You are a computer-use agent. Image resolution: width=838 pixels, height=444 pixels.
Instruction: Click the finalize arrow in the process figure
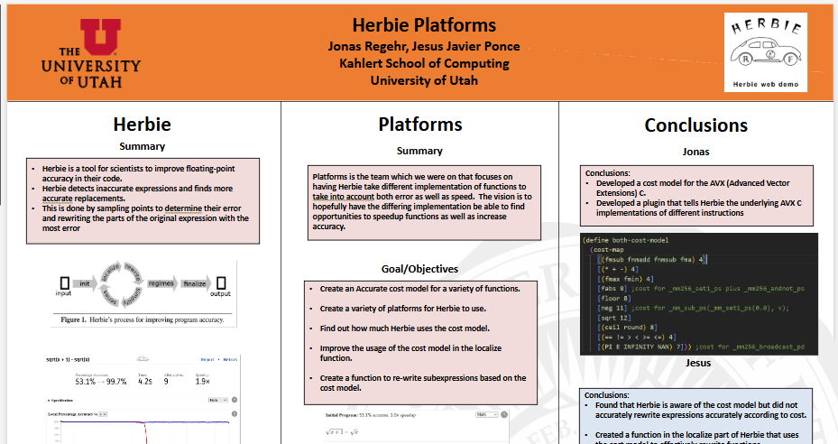[196, 283]
